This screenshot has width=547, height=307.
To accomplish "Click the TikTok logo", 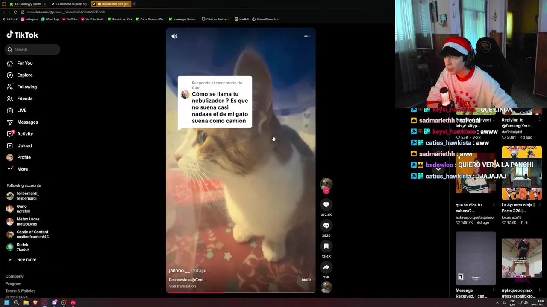I will [22, 35].
